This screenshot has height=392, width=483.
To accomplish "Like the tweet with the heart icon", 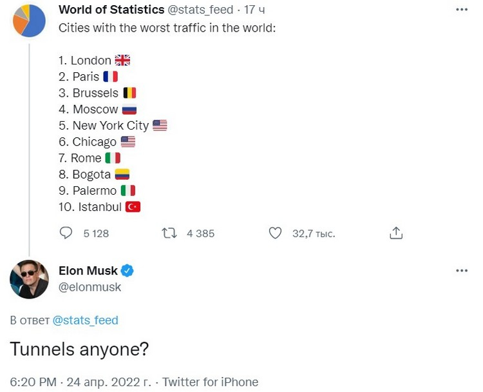I will coord(275,233).
